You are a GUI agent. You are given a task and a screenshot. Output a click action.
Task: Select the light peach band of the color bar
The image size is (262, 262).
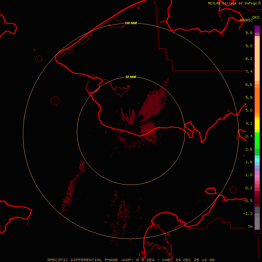257,60
